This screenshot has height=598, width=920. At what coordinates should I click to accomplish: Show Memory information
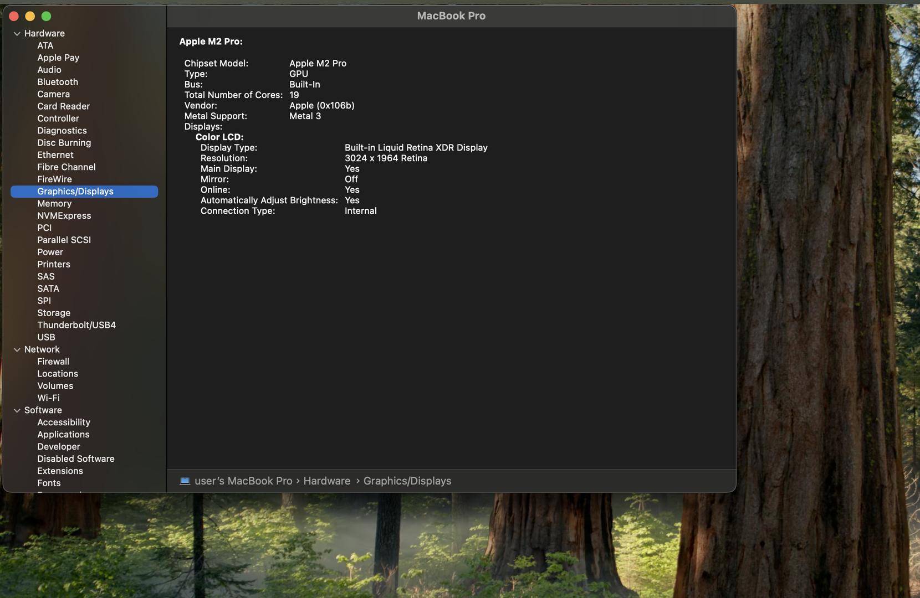coord(54,204)
